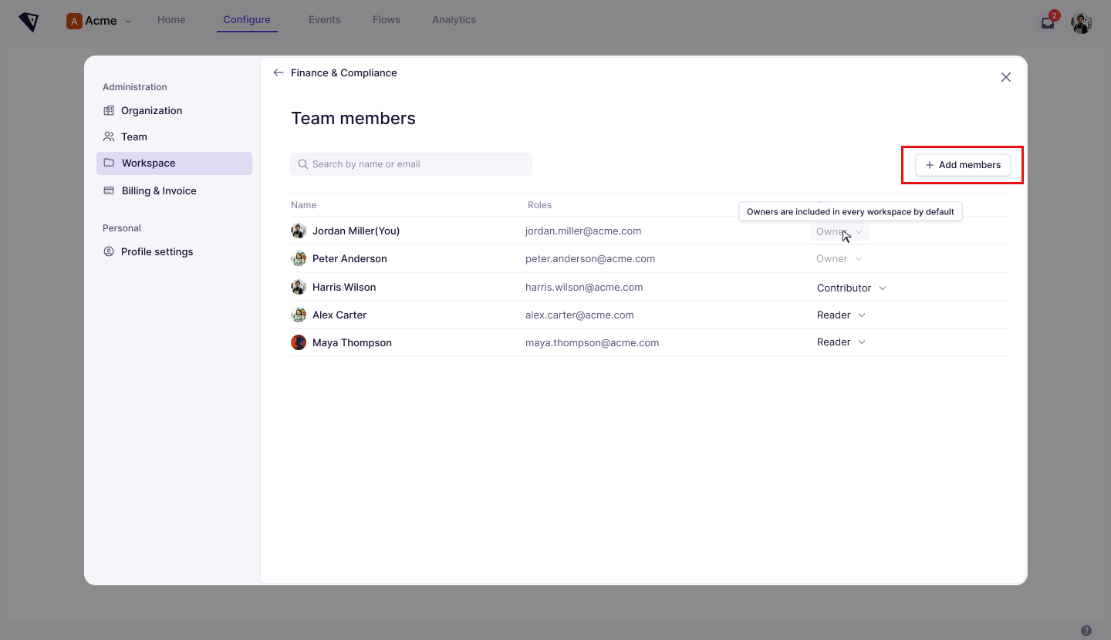The image size is (1111, 640).
Task: Click the email harris.wilson@acme.com
Action: point(584,287)
